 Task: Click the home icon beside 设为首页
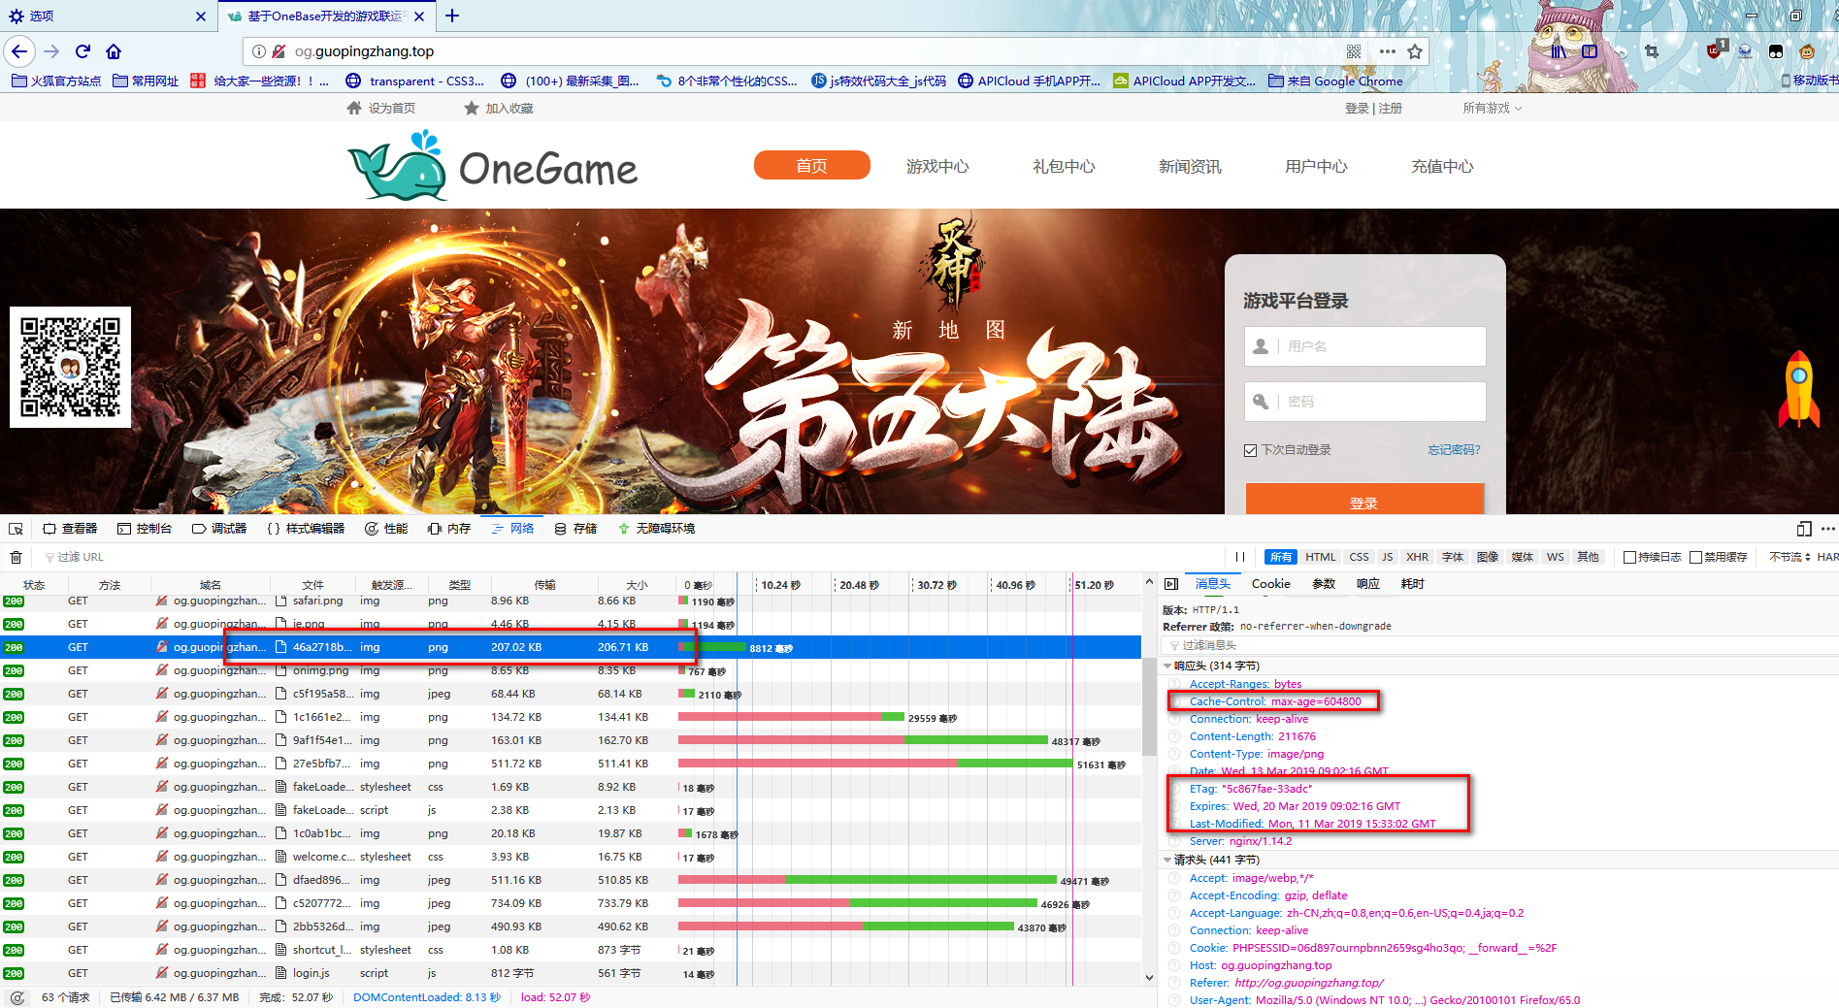pyautogui.click(x=354, y=108)
